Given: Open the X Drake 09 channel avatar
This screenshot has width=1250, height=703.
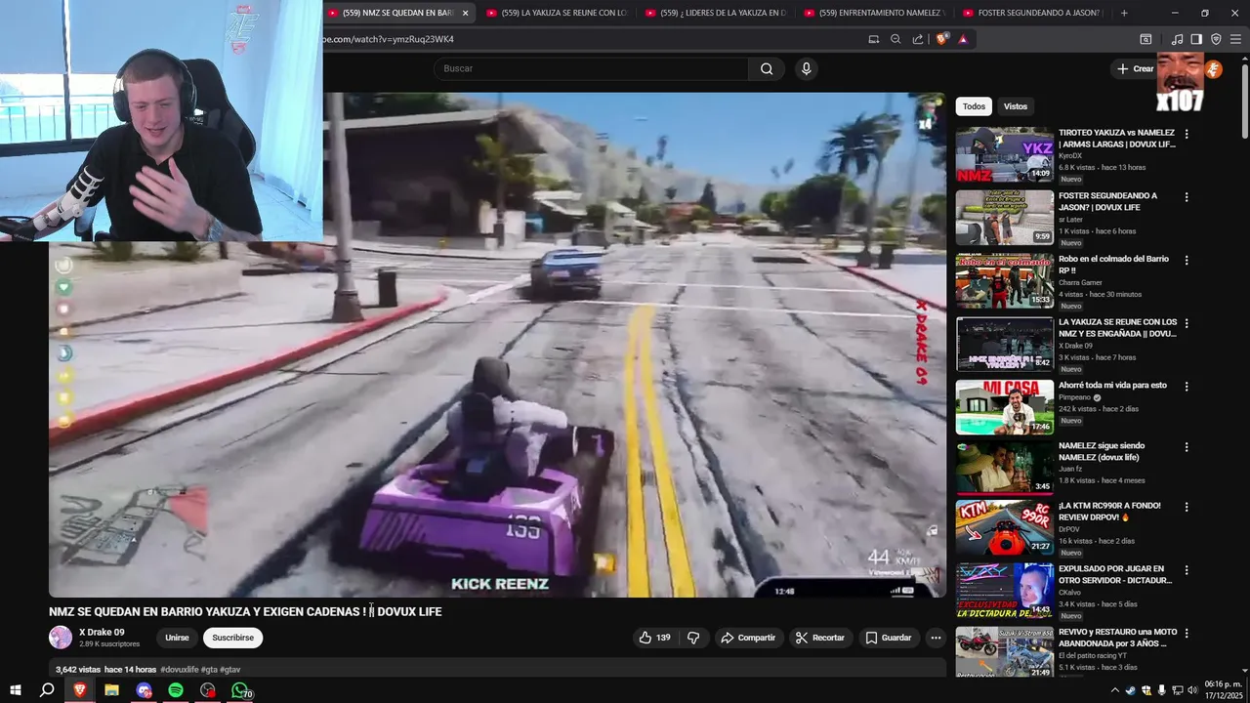Looking at the screenshot, I should point(61,638).
